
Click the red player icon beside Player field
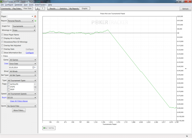[x=35, y=16]
